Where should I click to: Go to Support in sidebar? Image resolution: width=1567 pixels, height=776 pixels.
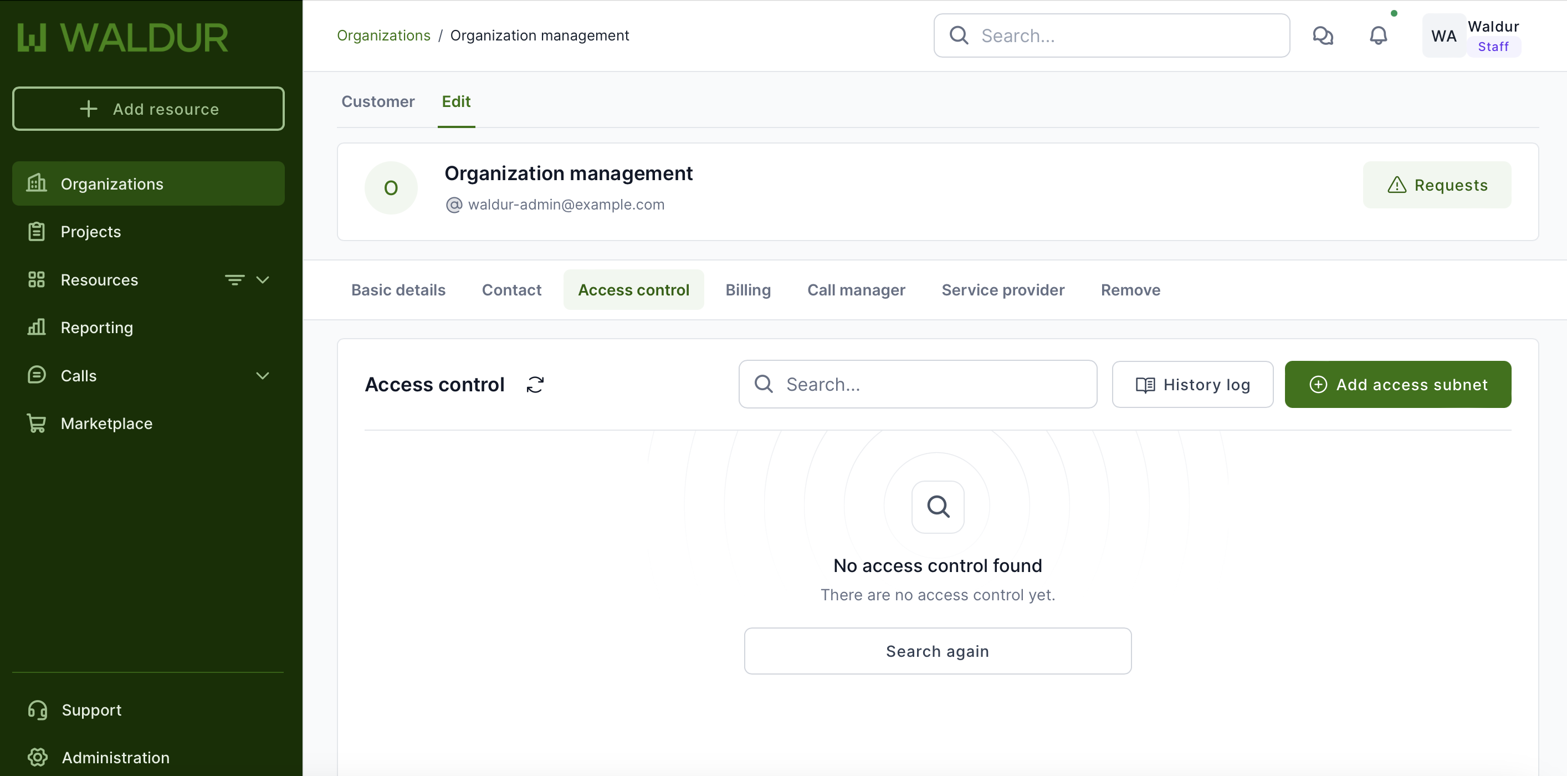(91, 709)
